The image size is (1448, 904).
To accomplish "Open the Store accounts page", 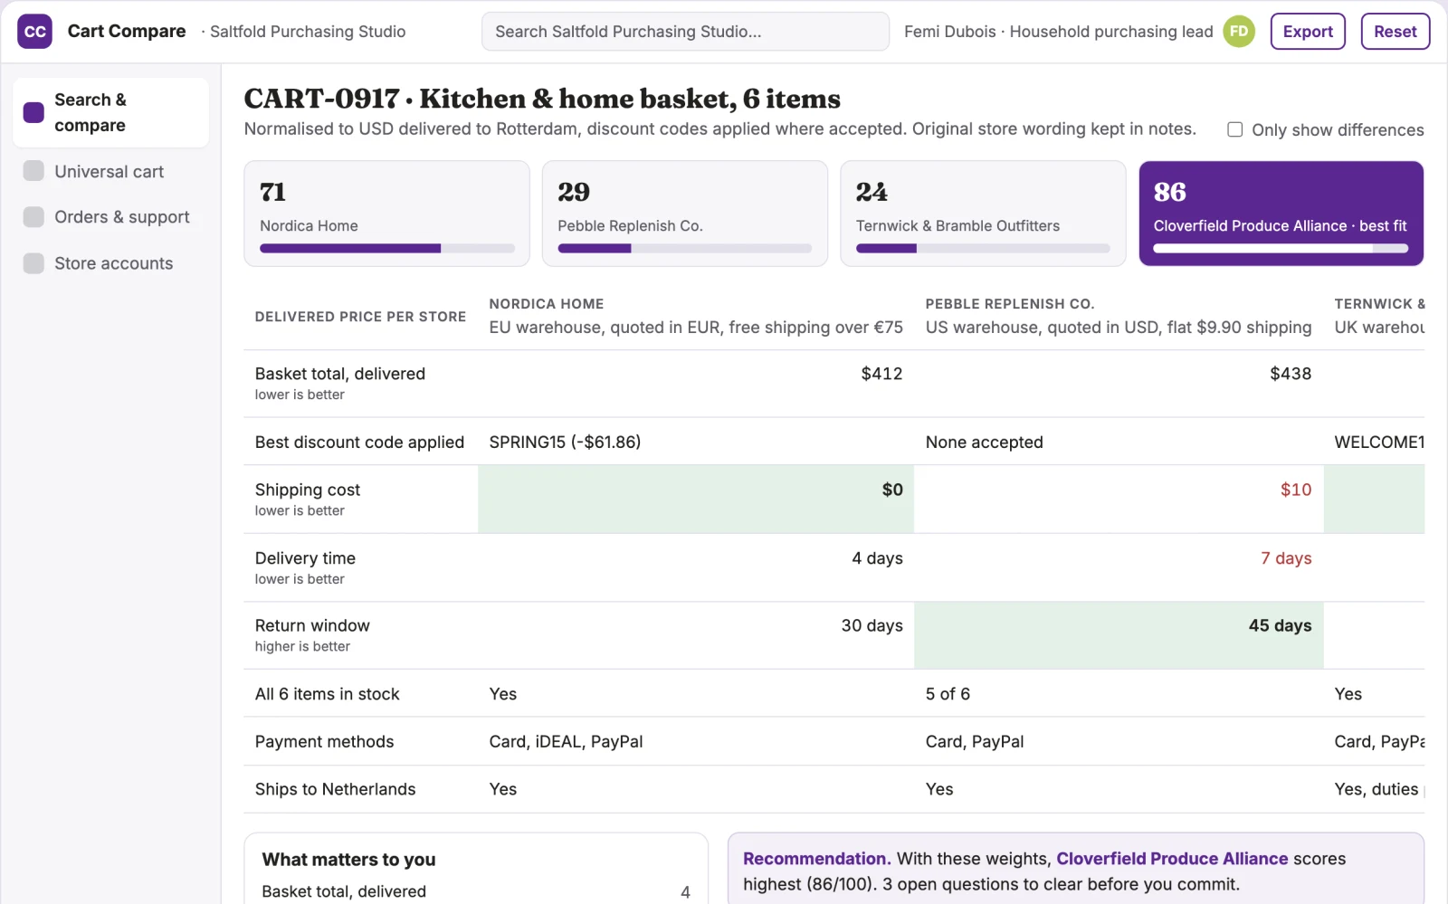I will pyautogui.click(x=110, y=263).
